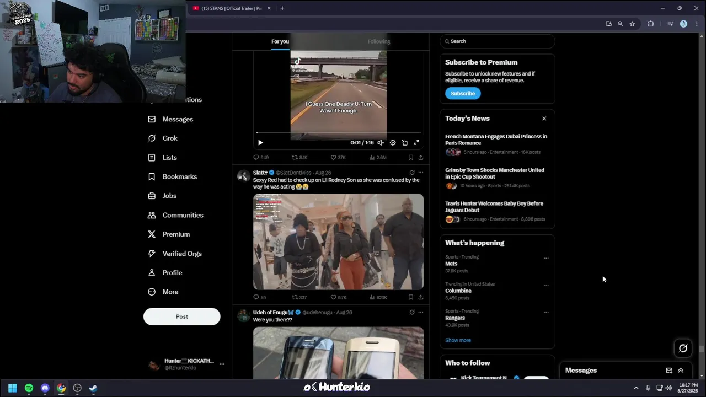
Task: Unmute the U-Turn video audio
Action: (x=381, y=143)
